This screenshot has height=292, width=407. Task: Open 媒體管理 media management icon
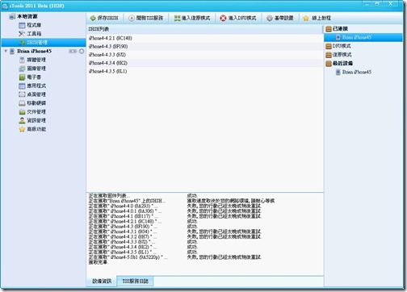22,60
